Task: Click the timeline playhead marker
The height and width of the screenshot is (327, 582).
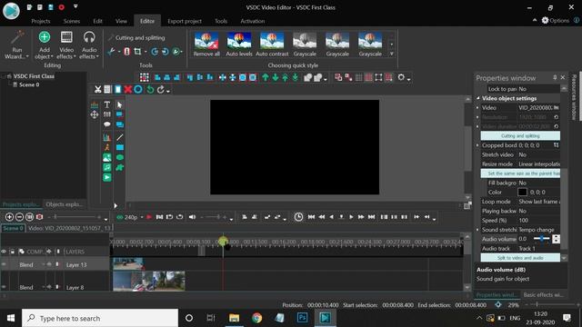Action: pyautogui.click(x=223, y=242)
